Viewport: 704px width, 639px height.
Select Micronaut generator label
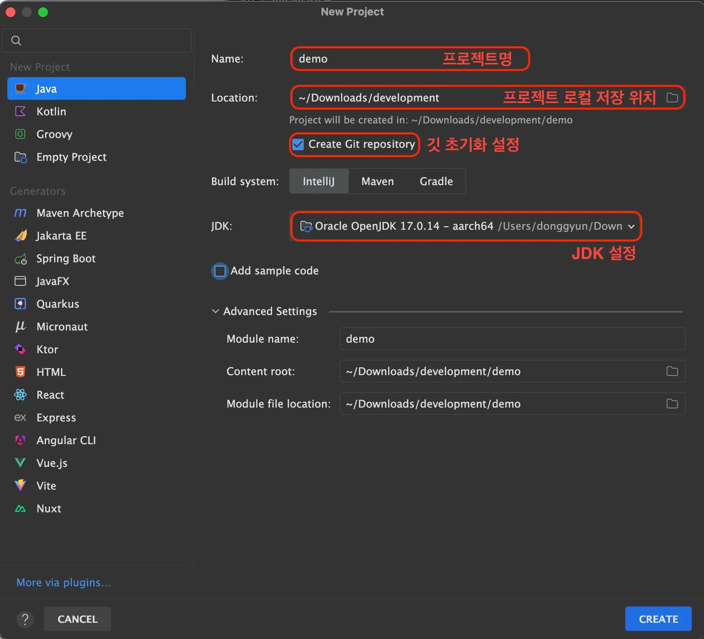tap(62, 326)
